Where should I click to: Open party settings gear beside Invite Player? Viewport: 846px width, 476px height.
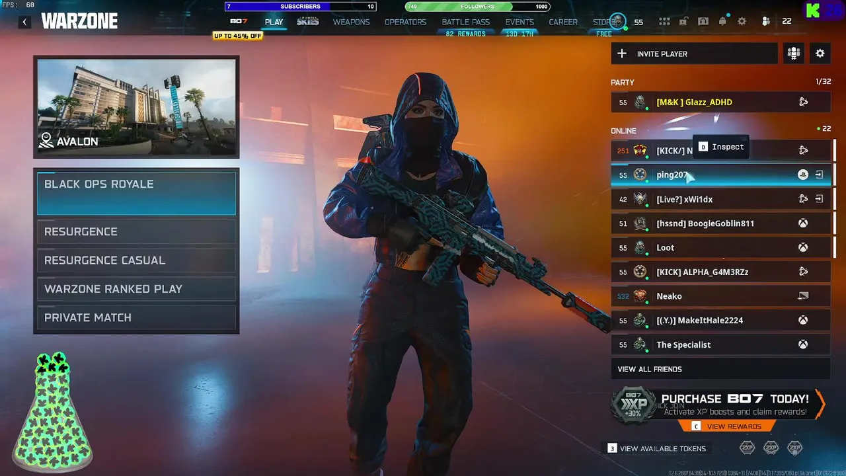(820, 54)
